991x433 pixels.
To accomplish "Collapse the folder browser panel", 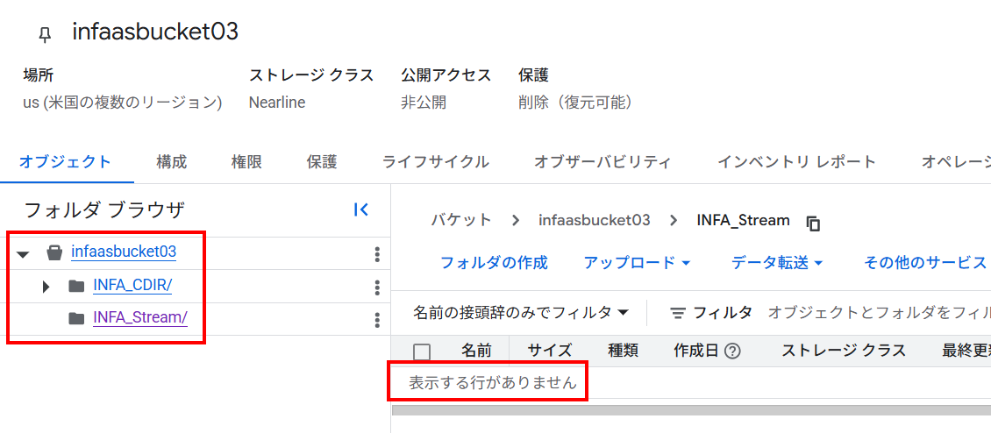I will (x=360, y=209).
